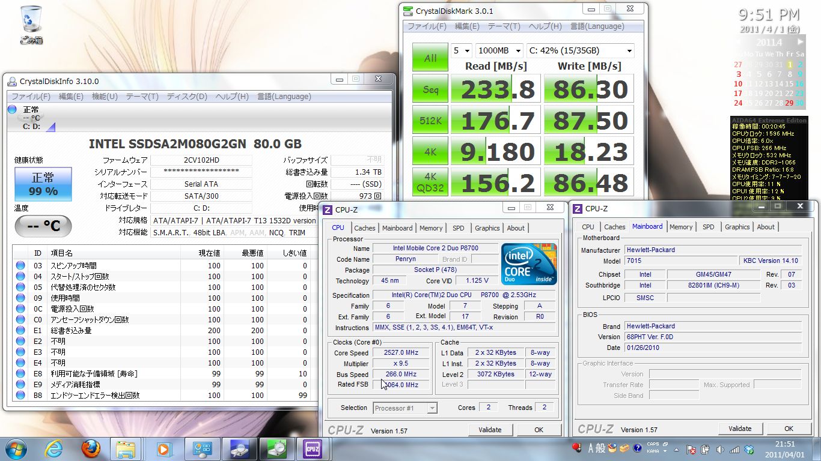Click the Dropbox tray icon
Viewport: 821px width, 461px height.
pyautogui.click(x=749, y=449)
